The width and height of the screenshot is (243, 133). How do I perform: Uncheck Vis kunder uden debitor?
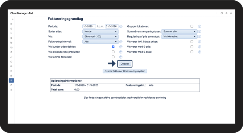click(113, 47)
